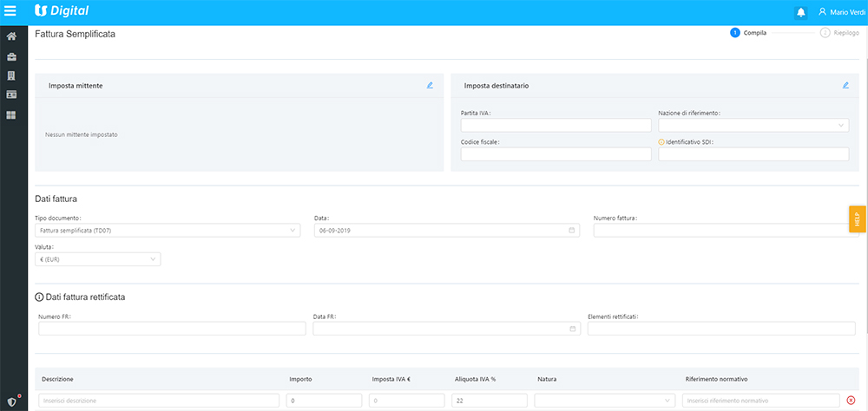Click the orange HELP button

pyautogui.click(x=858, y=219)
